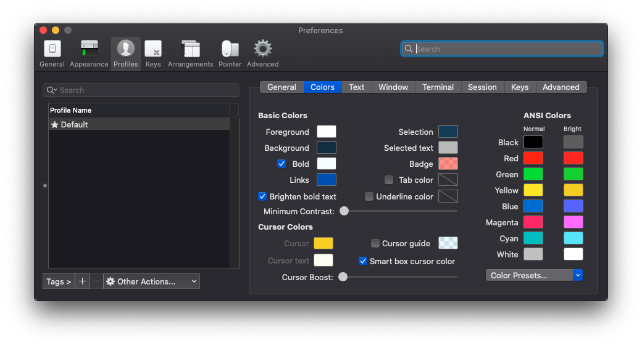
Task: Switch to the profile Keys tab
Action: pos(520,87)
